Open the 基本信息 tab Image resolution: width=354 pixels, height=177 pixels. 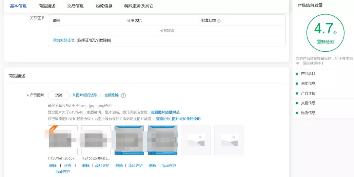[18, 6]
